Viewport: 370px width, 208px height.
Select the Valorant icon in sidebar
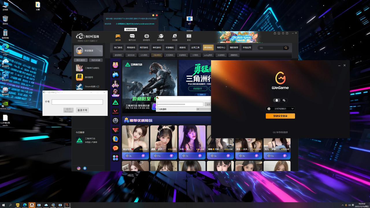pyautogui.click(x=115, y=112)
